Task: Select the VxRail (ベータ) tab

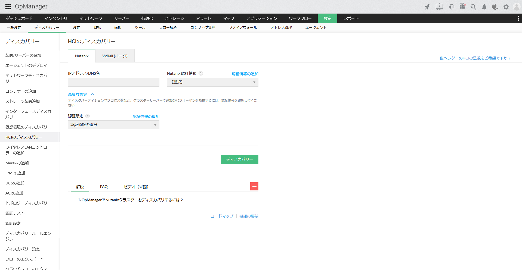Action: pos(115,56)
